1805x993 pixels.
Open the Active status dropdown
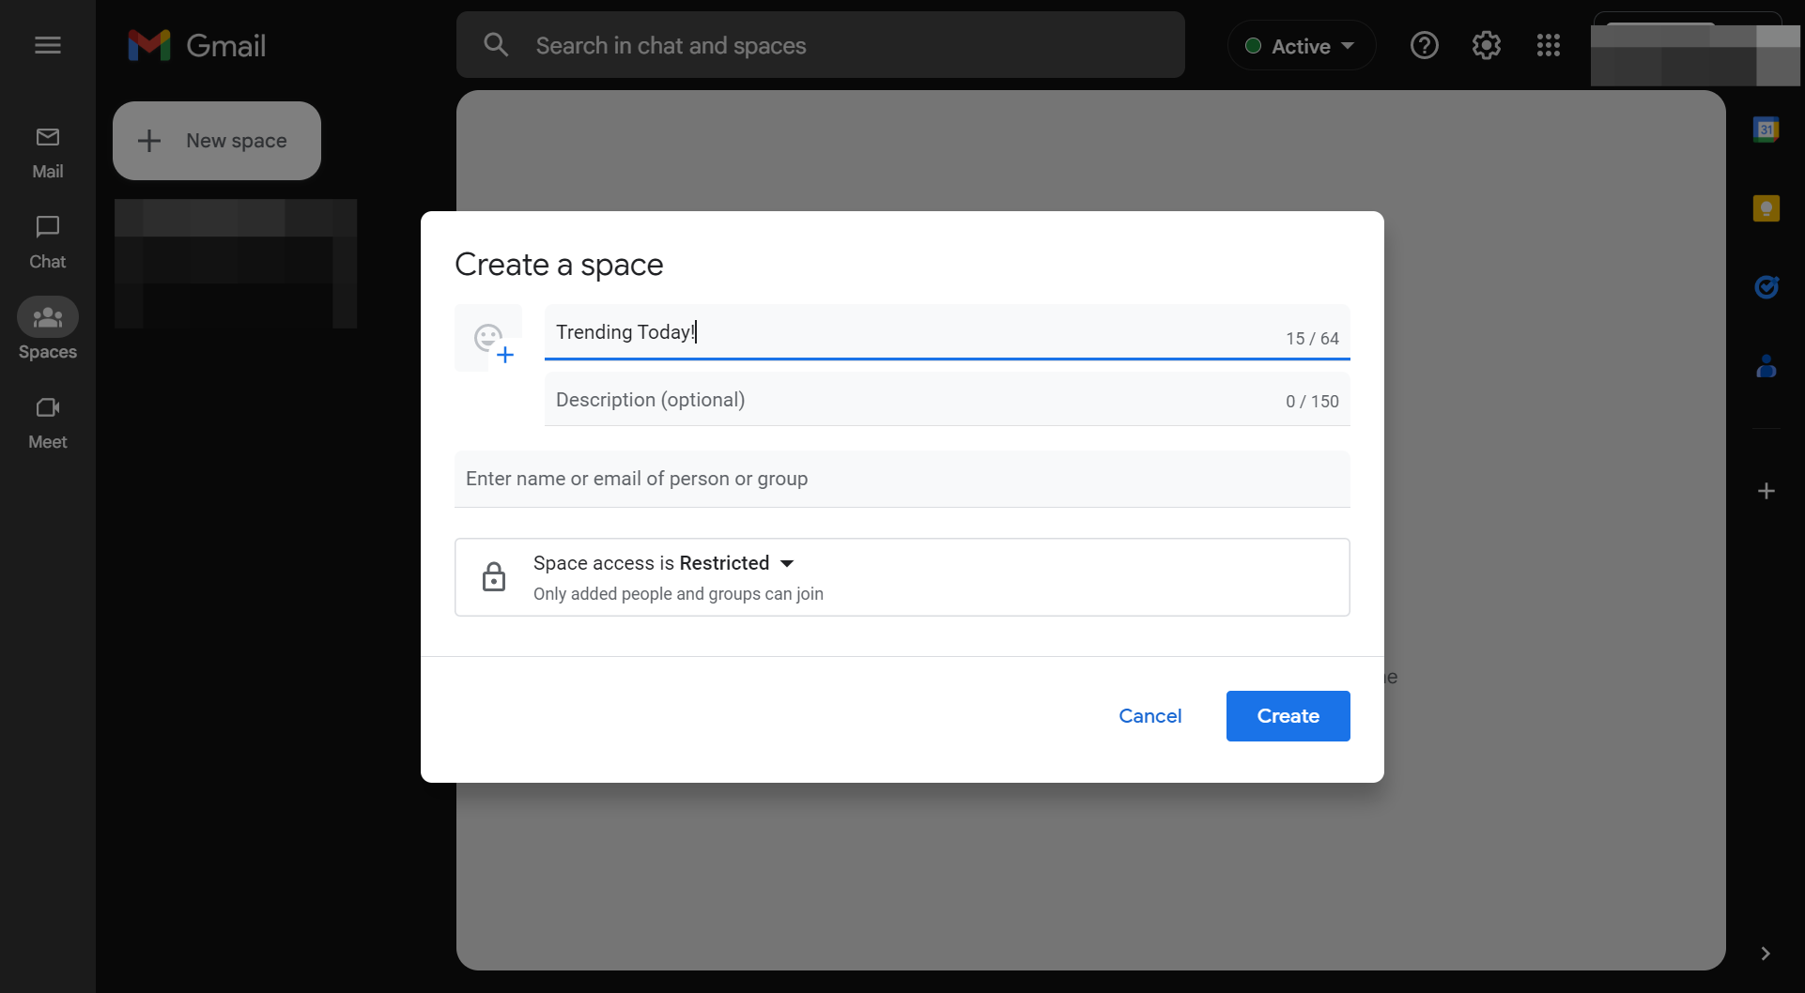tap(1302, 45)
